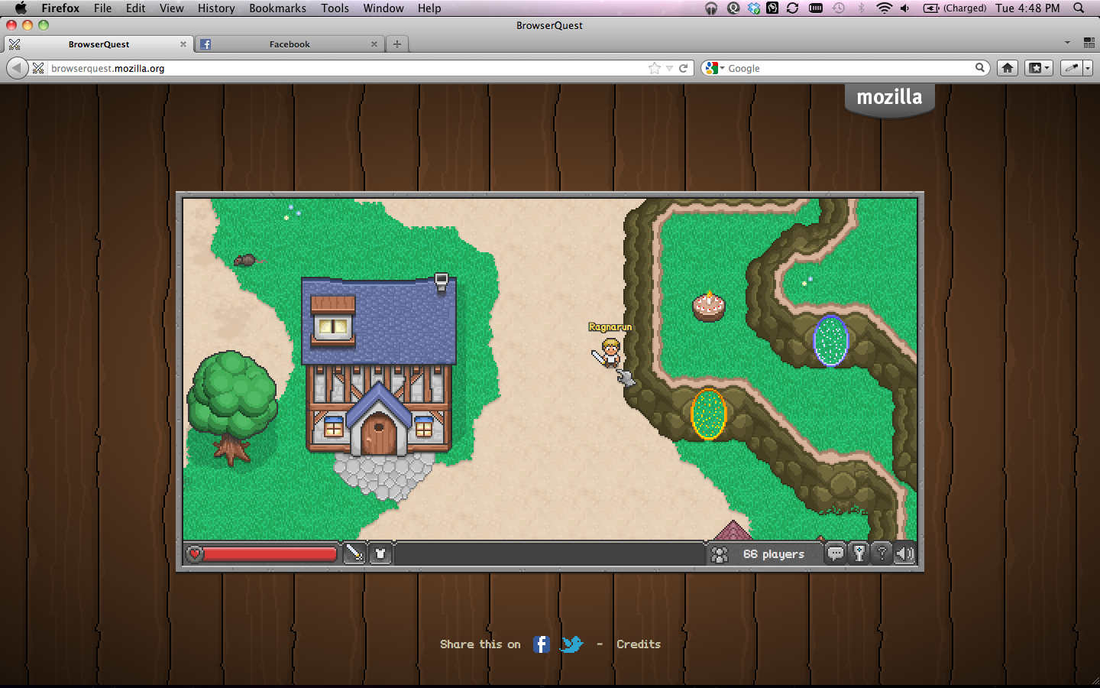The height and width of the screenshot is (688, 1100).
Task: Bookmark this page with the star icon
Action: pyautogui.click(x=655, y=68)
